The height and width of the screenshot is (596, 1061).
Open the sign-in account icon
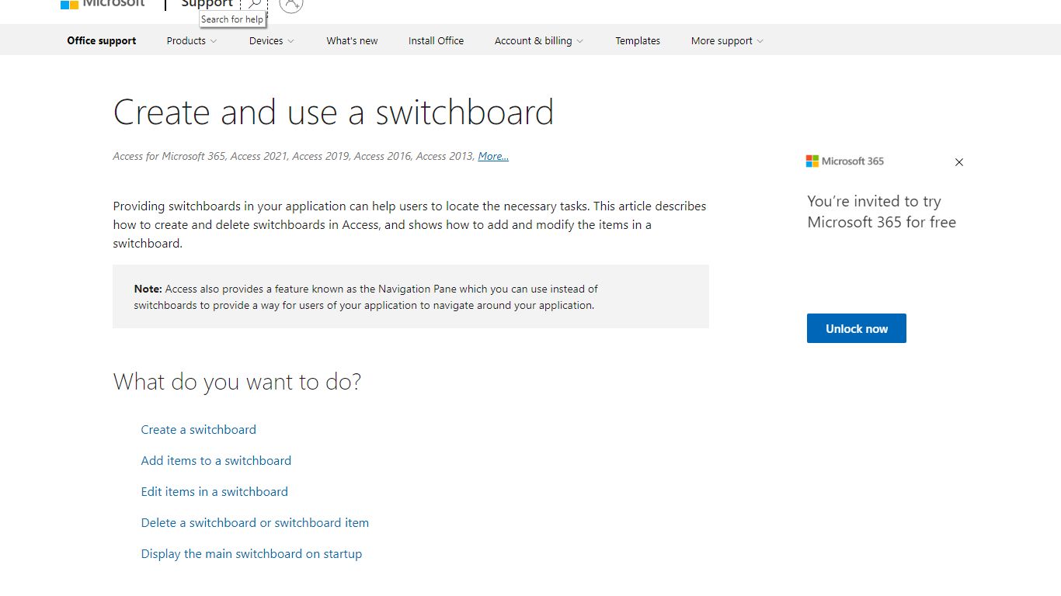tap(291, 5)
